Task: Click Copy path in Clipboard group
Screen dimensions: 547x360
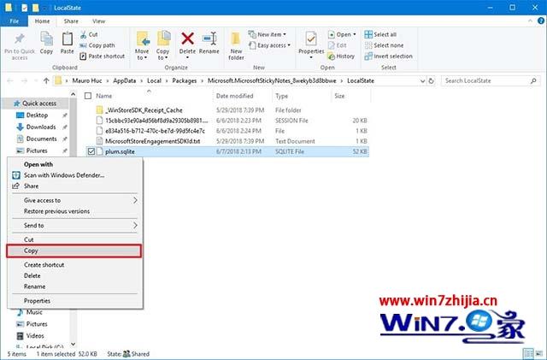Action: (97, 45)
